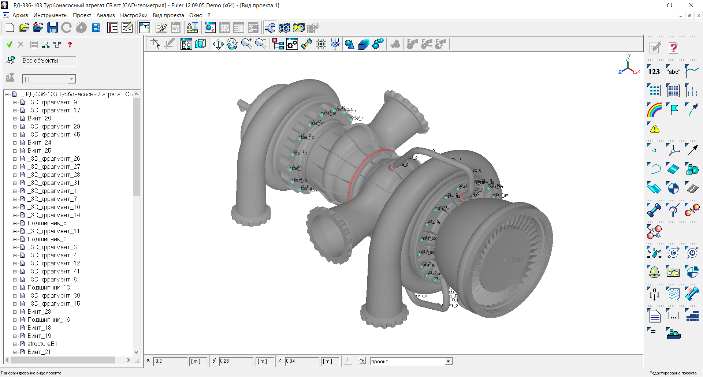The width and height of the screenshot is (703, 377).
Task: Toggle the solid blue box shading mode
Action: pyautogui.click(x=364, y=44)
